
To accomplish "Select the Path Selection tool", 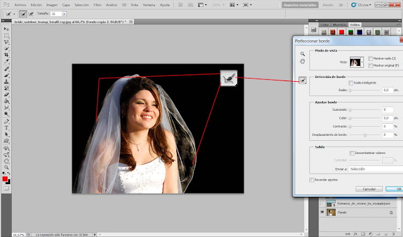I will tap(6, 134).
